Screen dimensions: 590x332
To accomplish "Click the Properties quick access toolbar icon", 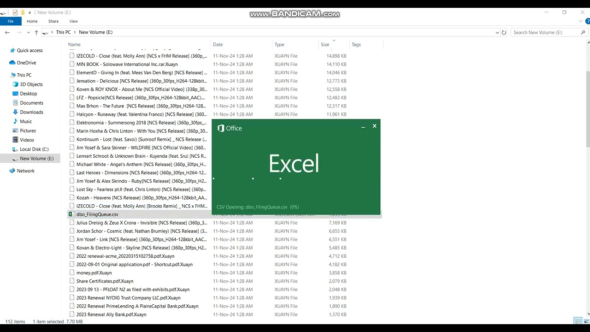I will (x=15, y=12).
